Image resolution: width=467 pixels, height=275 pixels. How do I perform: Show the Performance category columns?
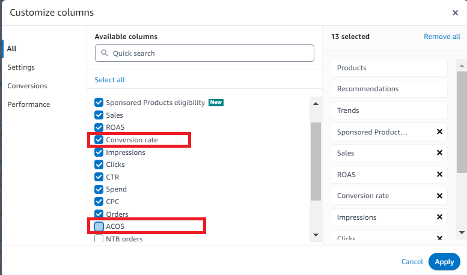click(x=28, y=104)
